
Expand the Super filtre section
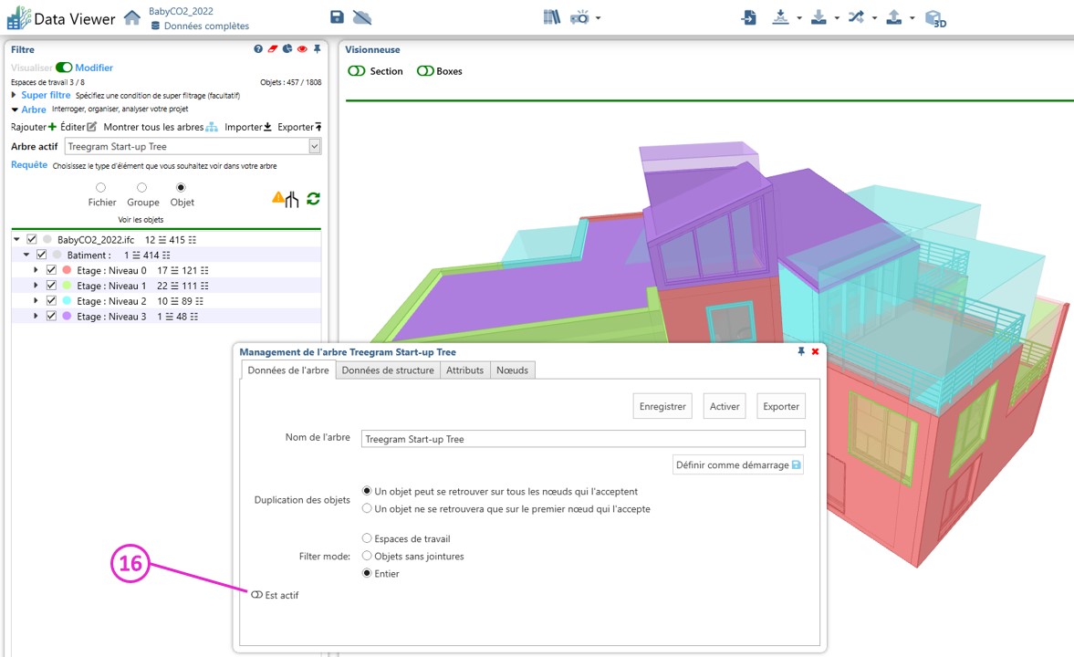coord(15,95)
